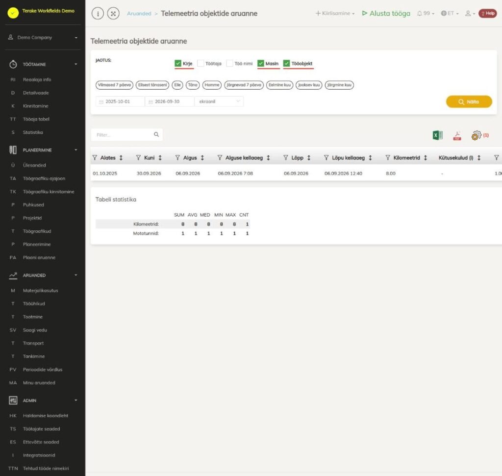Open the ET language dropdown
This screenshot has height=476, width=502.
(450, 13)
